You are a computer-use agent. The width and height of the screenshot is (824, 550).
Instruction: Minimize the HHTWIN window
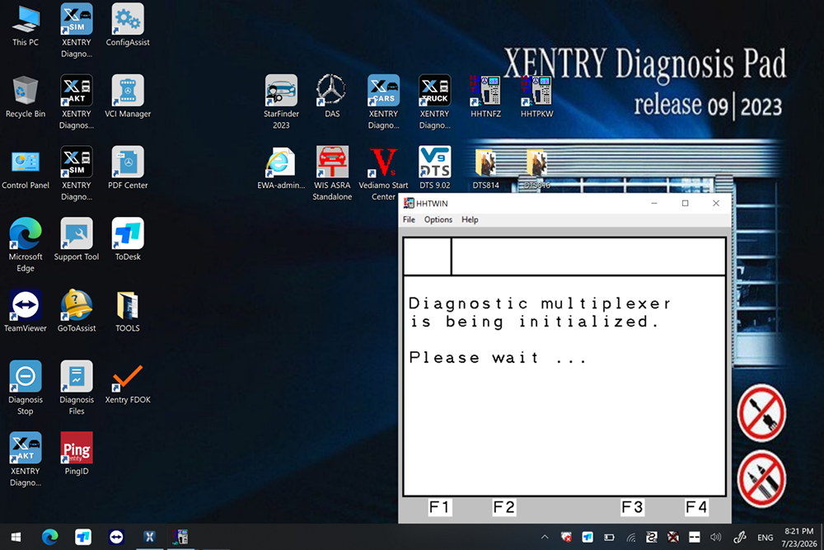[x=654, y=203]
